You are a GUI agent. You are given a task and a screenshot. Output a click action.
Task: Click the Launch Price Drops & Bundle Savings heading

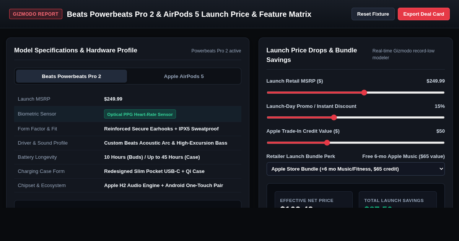pyautogui.click(x=312, y=55)
